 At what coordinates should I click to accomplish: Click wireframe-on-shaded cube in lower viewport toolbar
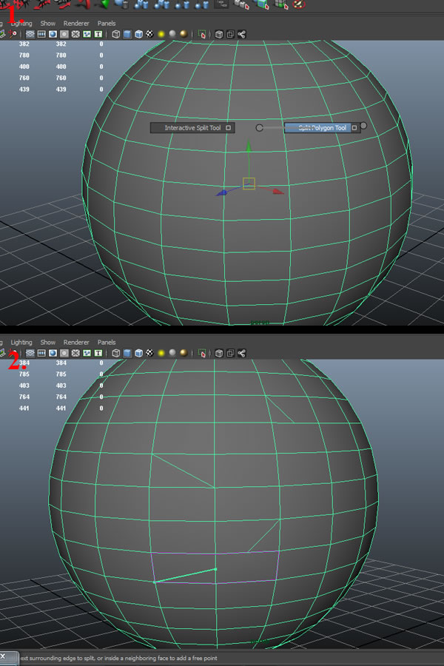click(138, 354)
